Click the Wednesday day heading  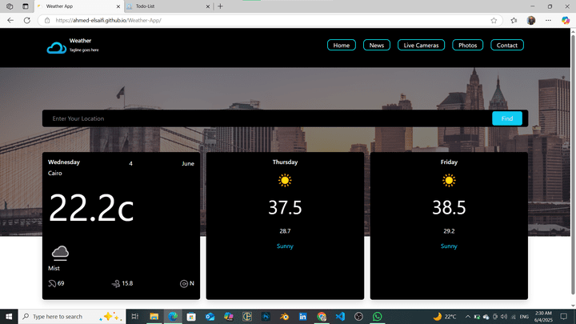tap(64, 162)
